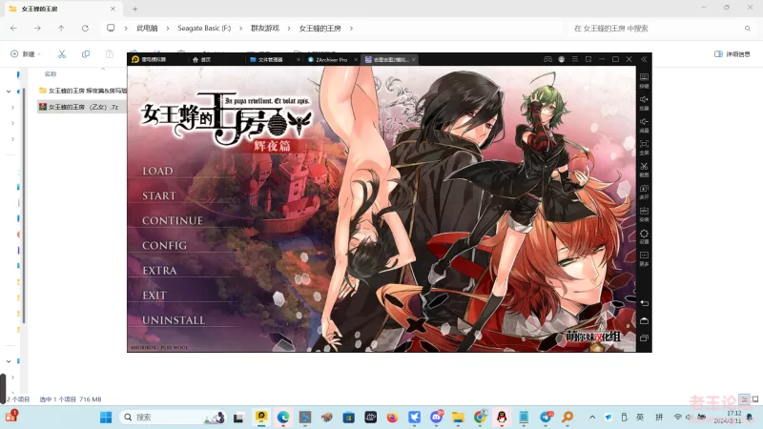Viewport: 763px width, 429px height.
Task: Toggle emulator fullscreen (全屏) icon
Action: click(644, 147)
